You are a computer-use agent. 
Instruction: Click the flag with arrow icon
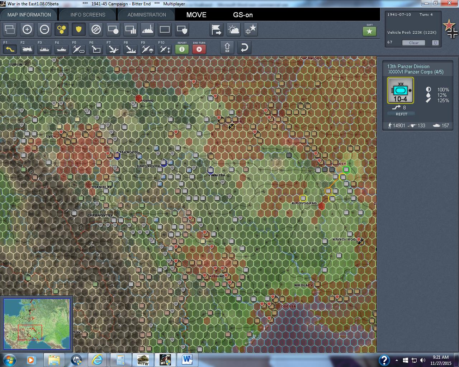click(x=217, y=29)
